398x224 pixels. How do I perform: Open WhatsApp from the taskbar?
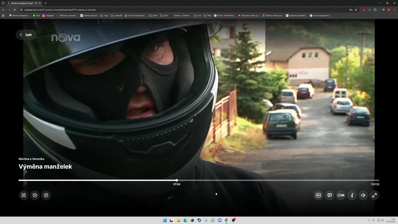(213, 220)
